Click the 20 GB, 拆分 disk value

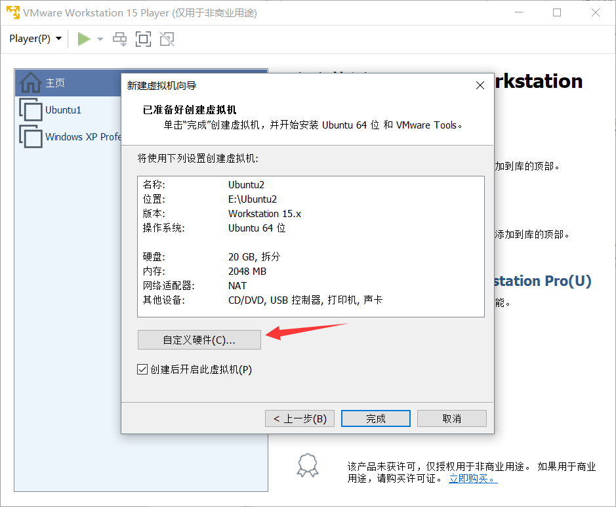(254, 257)
